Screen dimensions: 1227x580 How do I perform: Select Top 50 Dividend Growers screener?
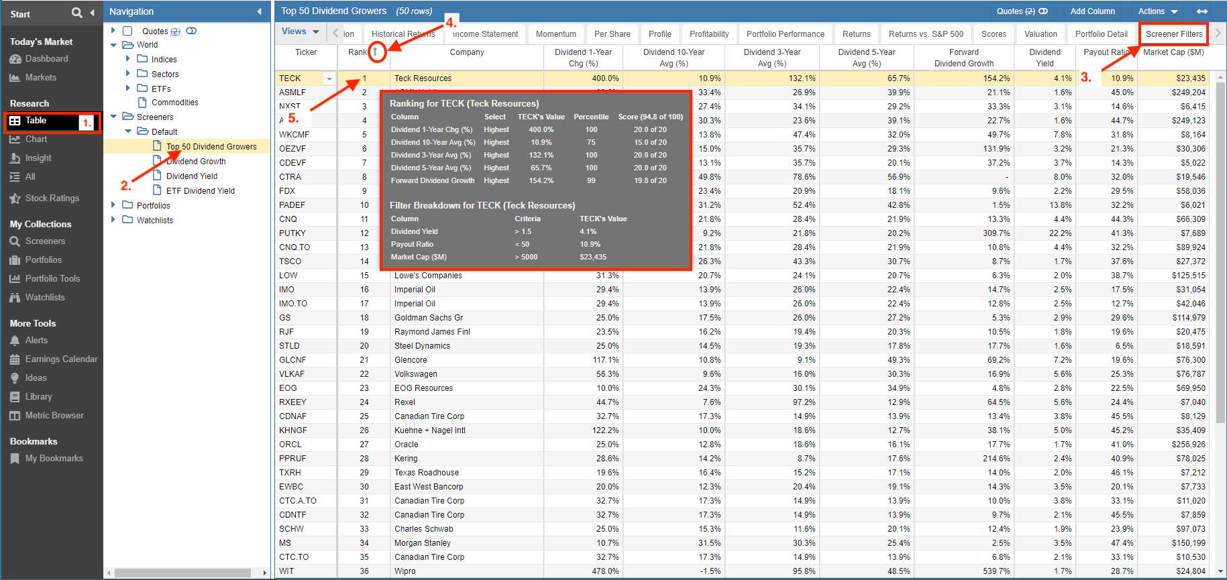click(x=211, y=147)
